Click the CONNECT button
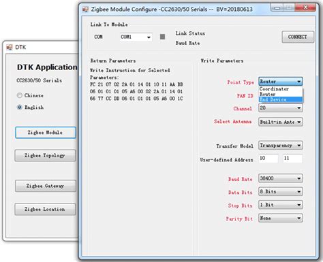Viewport: 323px width, 262px height. 298,37
